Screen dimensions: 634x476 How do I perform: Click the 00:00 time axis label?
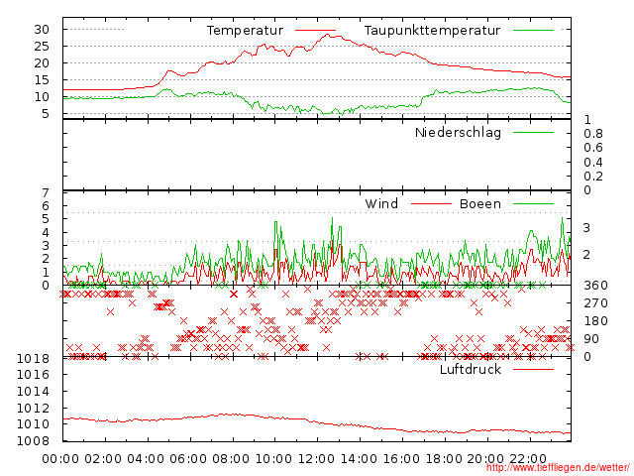coord(60,459)
